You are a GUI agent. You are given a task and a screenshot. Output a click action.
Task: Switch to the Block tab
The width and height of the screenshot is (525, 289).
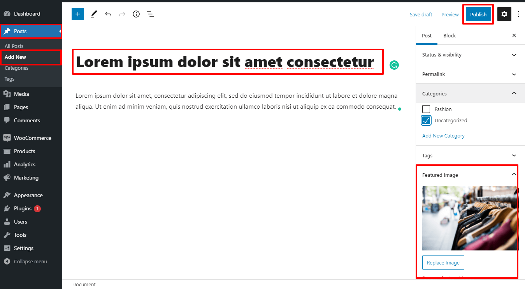[x=449, y=35]
